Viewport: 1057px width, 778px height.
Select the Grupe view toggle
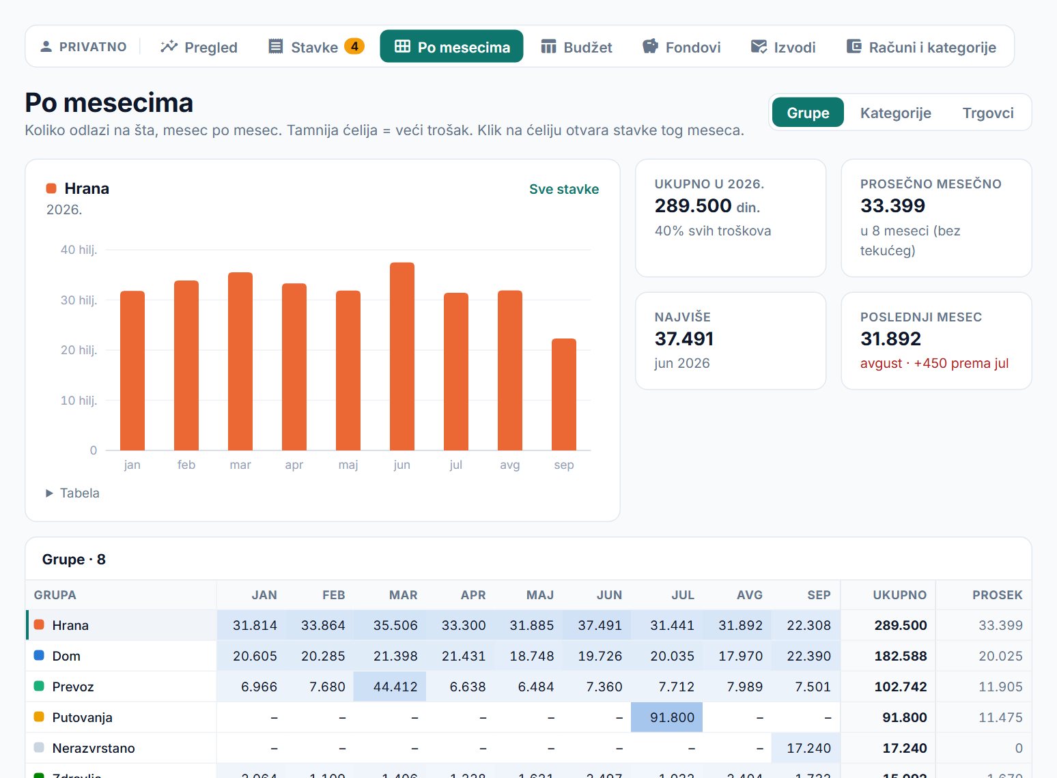coord(808,113)
